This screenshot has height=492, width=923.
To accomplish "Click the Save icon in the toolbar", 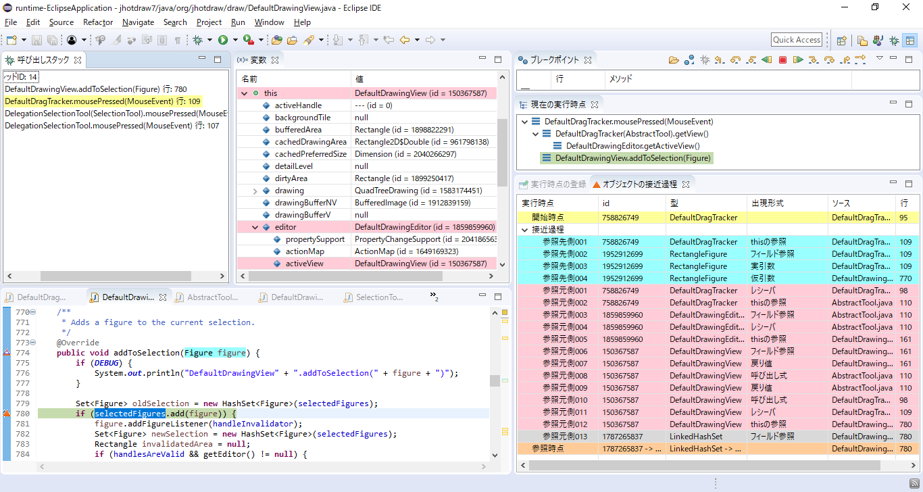I will [36, 41].
